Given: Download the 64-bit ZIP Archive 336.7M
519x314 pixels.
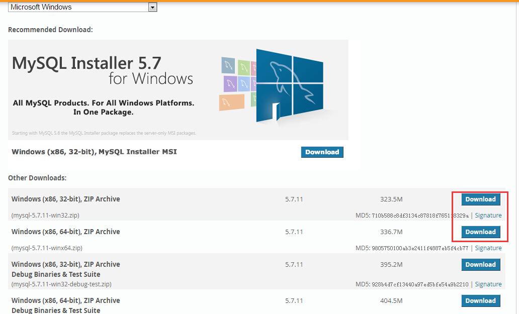Looking at the screenshot, I should point(481,232).
